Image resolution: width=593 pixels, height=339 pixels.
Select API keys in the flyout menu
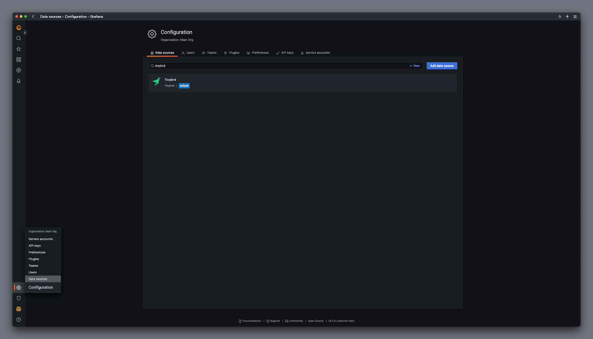(x=35, y=246)
